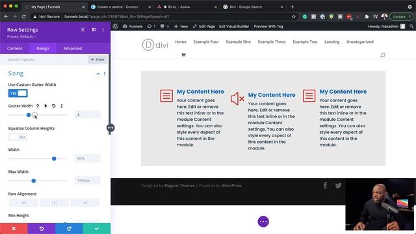Click the Gutter Width value field
The image size is (416, 234).
click(x=88, y=114)
